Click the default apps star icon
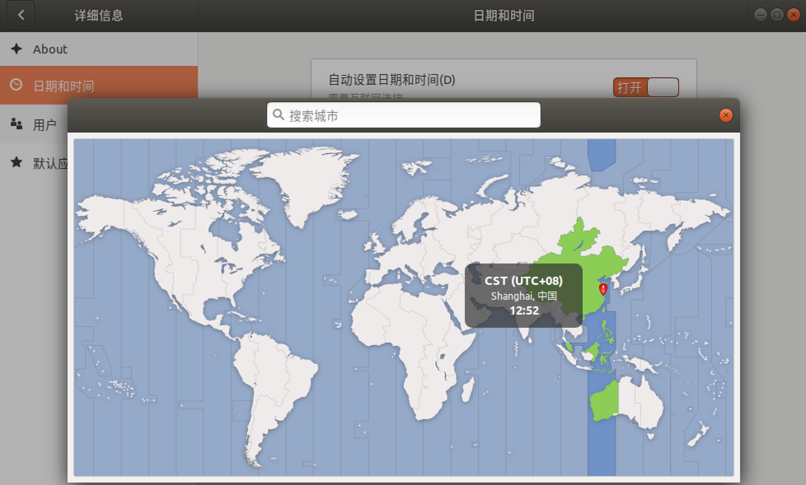 click(16, 162)
